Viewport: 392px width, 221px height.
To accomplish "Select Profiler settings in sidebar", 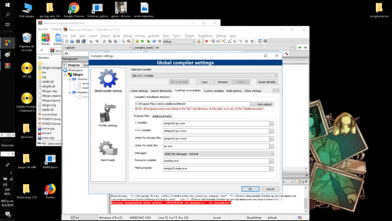I will click(x=108, y=115).
